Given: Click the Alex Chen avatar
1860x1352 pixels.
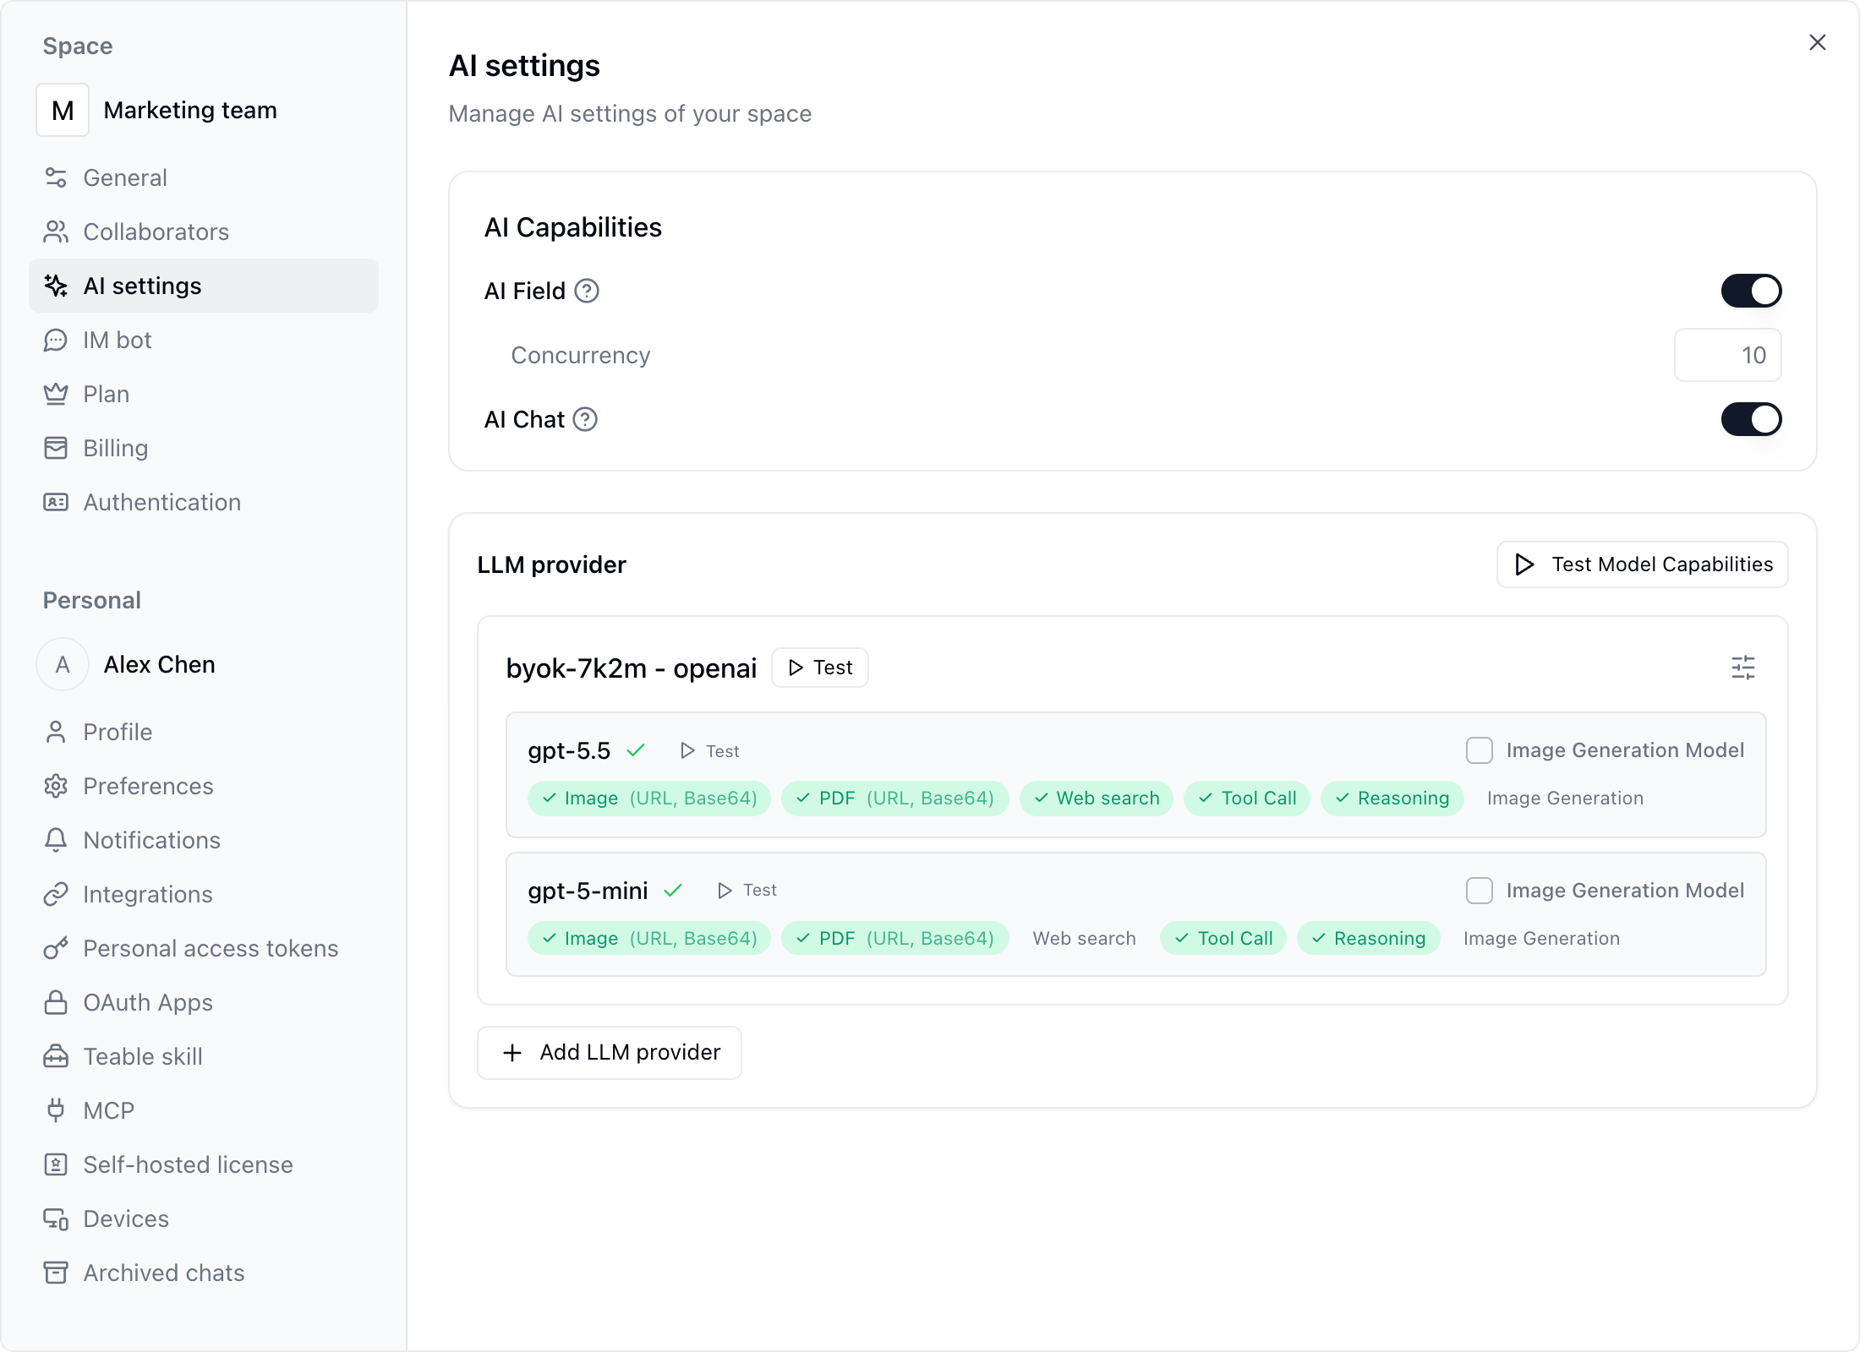Looking at the screenshot, I should [63, 664].
